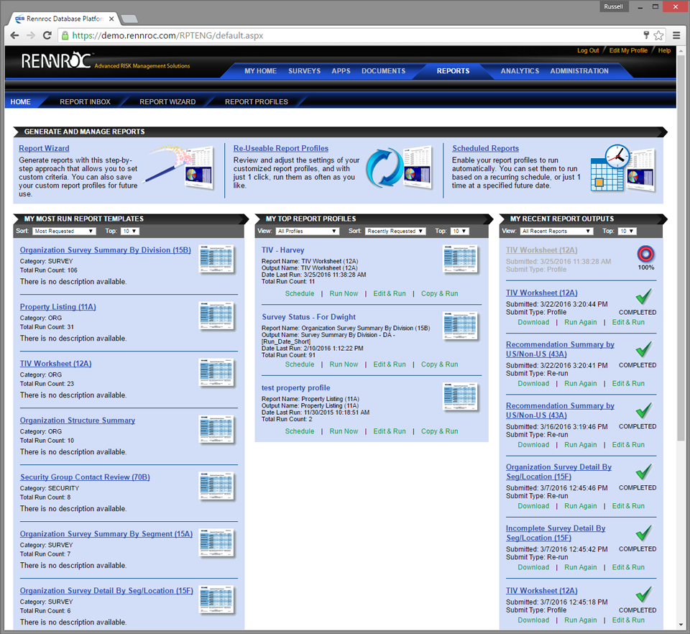This screenshot has height=634, width=690.
Task: Click Copy & Run for test property profile
Action: 440,431
